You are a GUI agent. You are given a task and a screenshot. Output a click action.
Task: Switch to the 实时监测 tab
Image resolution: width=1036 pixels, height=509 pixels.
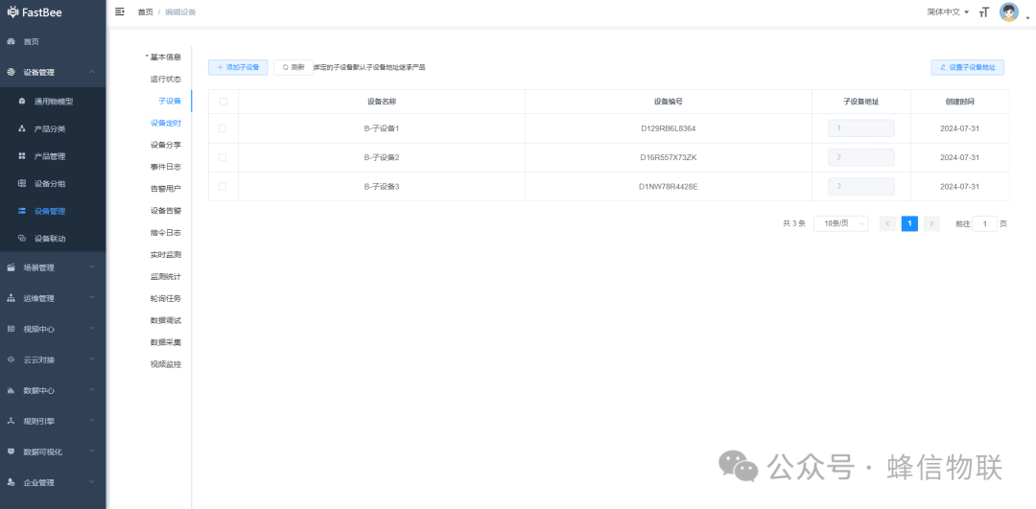click(165, 255)
